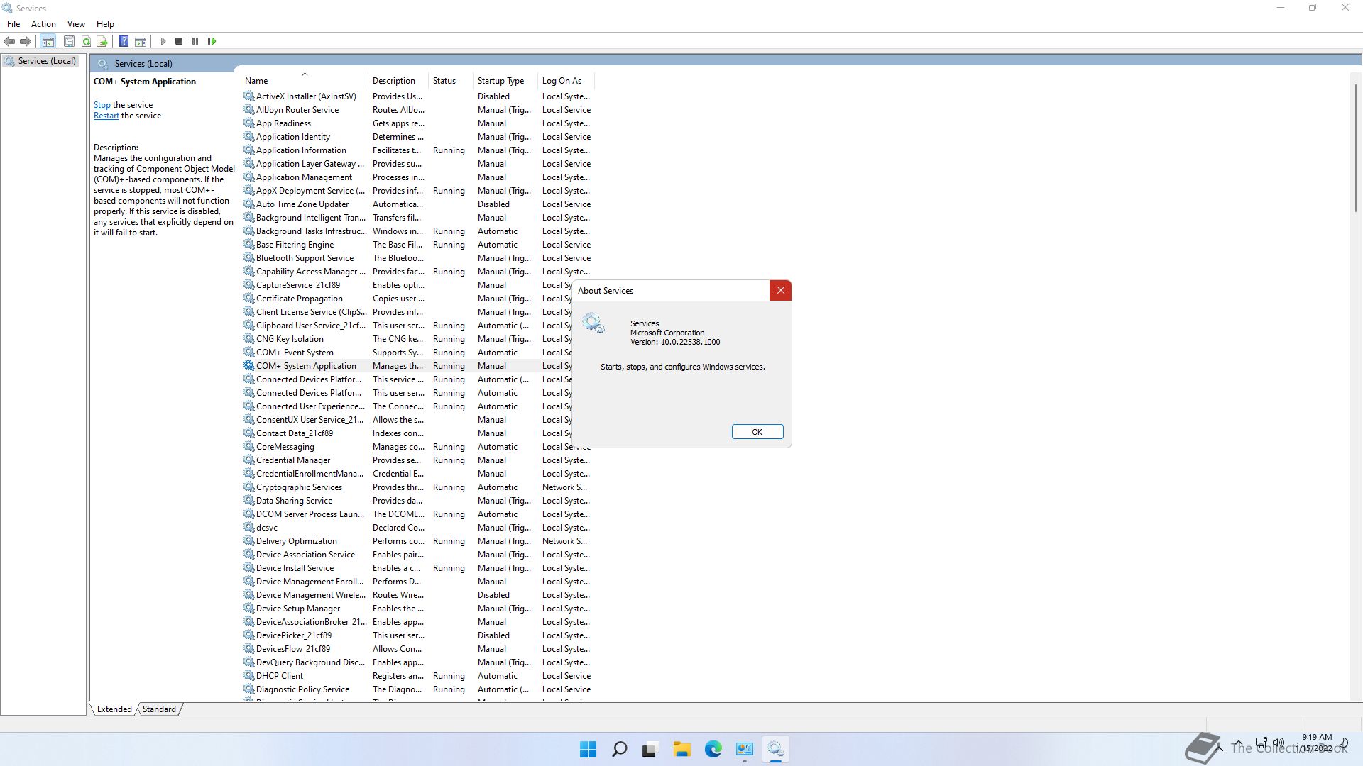1363x766 pixels.
Task: Click the Properties toolbar icon
Action: pyautogui.click(x=69, y=41)
